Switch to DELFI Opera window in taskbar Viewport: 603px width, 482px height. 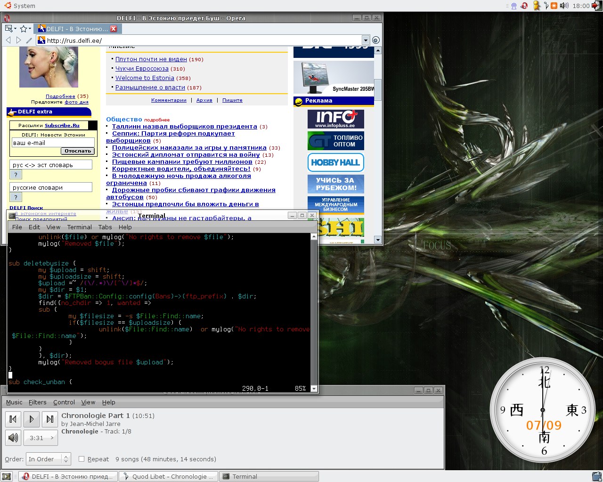(68, 476)
